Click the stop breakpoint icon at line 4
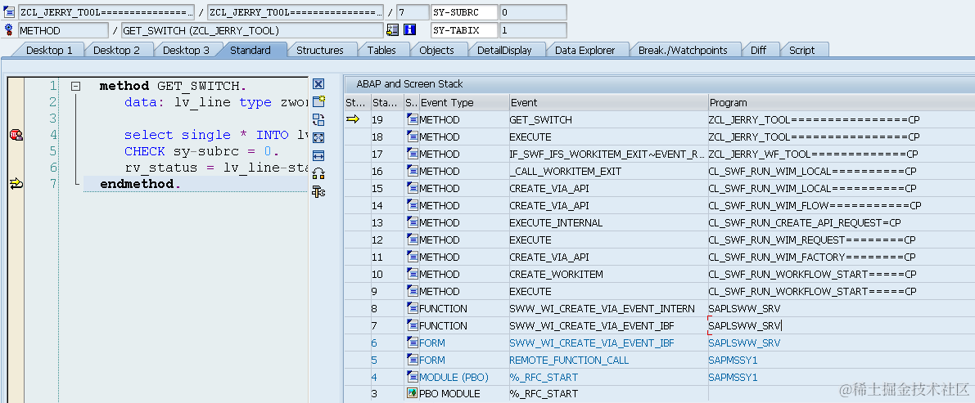 16,135
